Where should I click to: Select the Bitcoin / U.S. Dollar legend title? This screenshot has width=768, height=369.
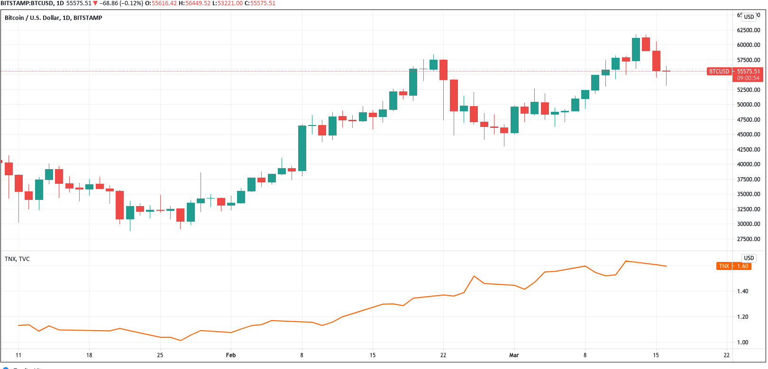(x=53, y=18)
